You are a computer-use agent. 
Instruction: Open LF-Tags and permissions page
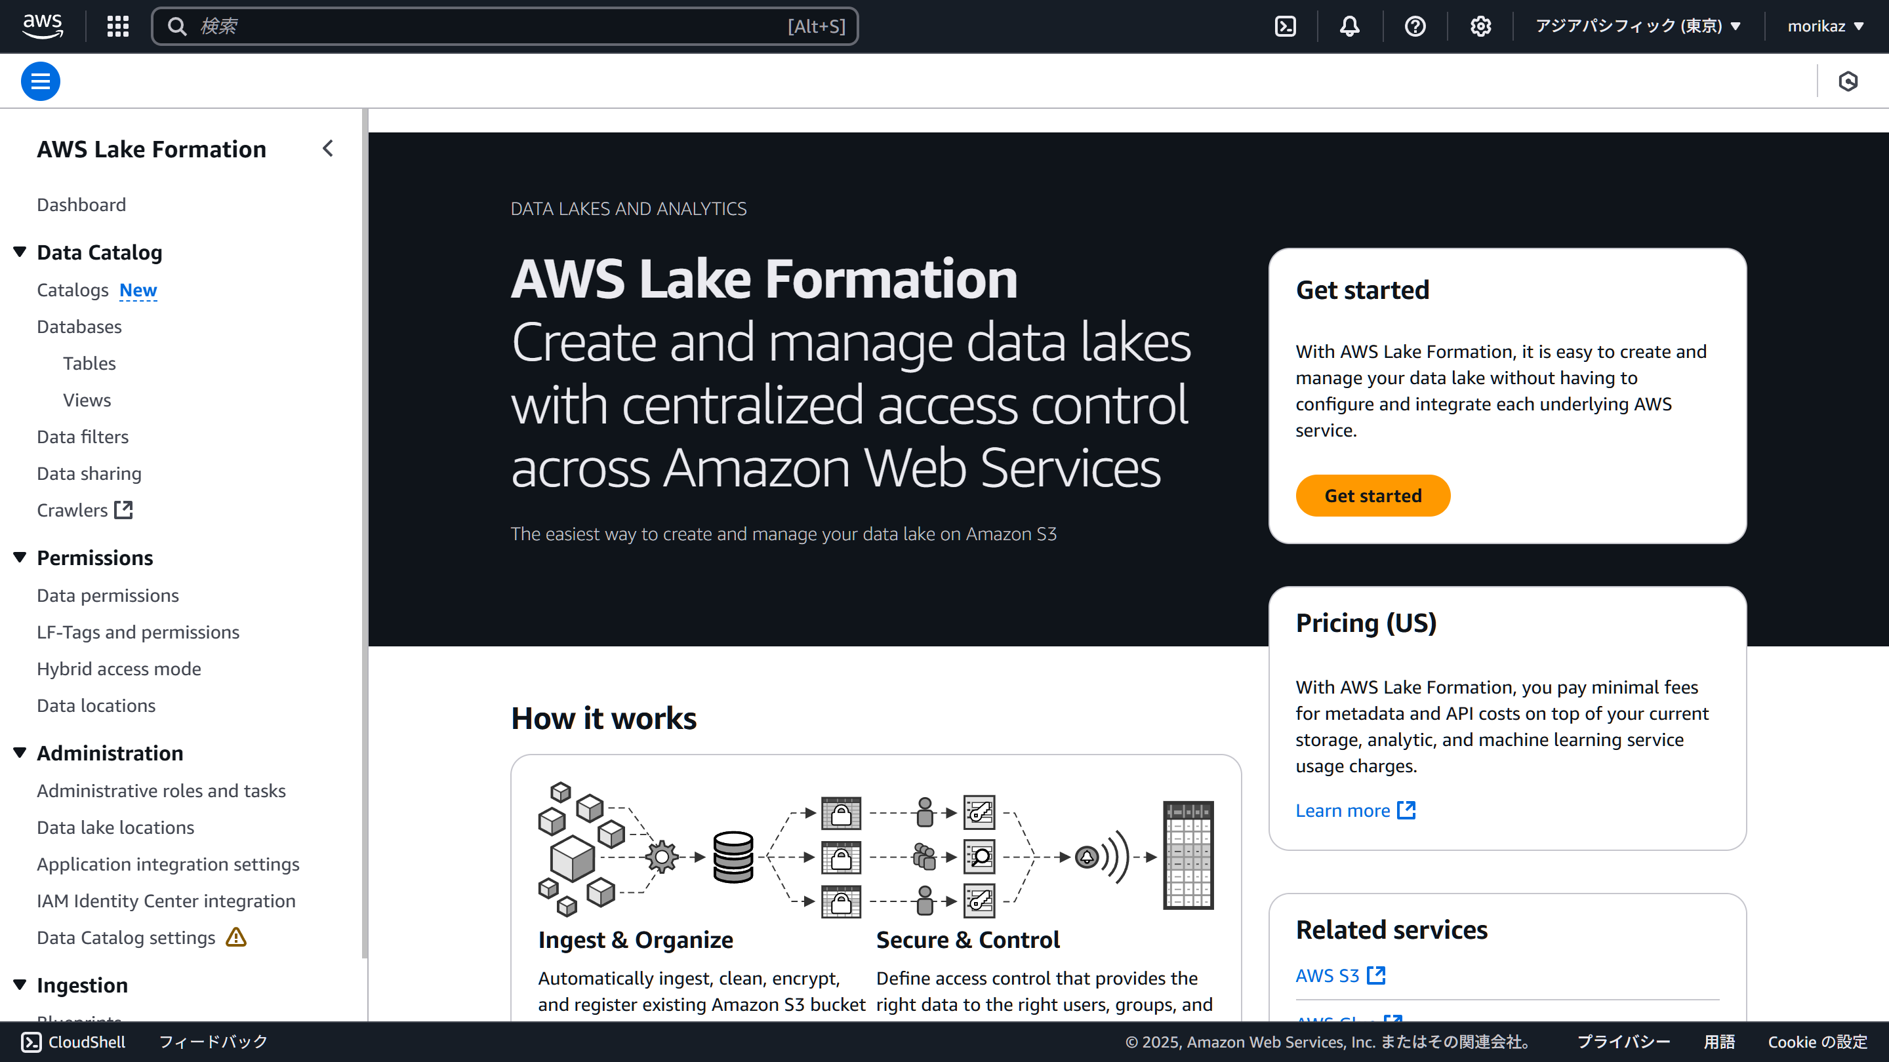point(138,632)
